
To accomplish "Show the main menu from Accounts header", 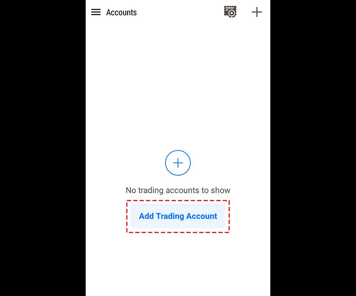I will 96,12.
